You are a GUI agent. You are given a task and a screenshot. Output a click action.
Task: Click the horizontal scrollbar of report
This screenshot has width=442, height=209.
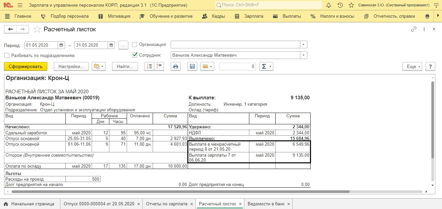[180, 192]
